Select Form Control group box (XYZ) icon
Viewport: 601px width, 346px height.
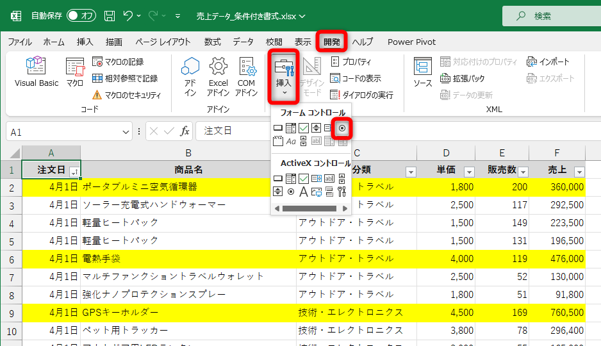click(x=278, y=141)
